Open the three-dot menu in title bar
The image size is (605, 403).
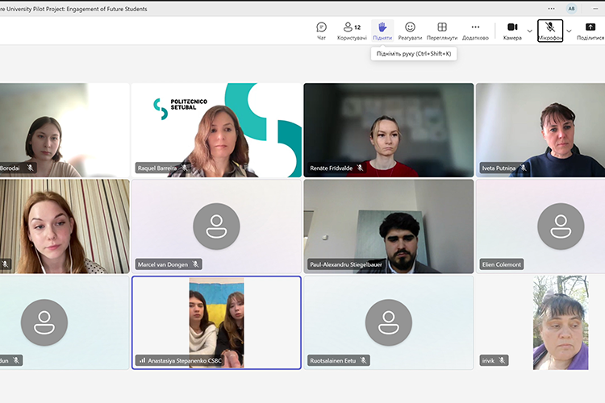coord(551,7)
